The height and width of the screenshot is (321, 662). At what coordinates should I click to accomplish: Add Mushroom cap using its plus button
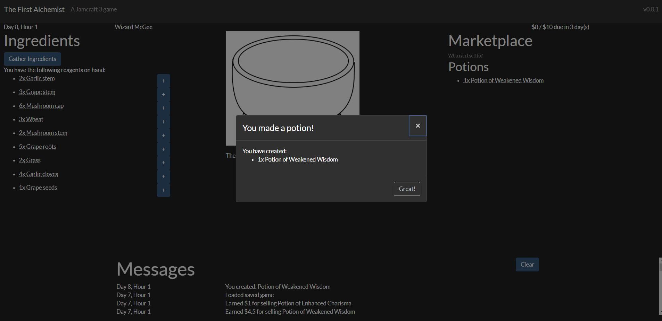[163, 108]
